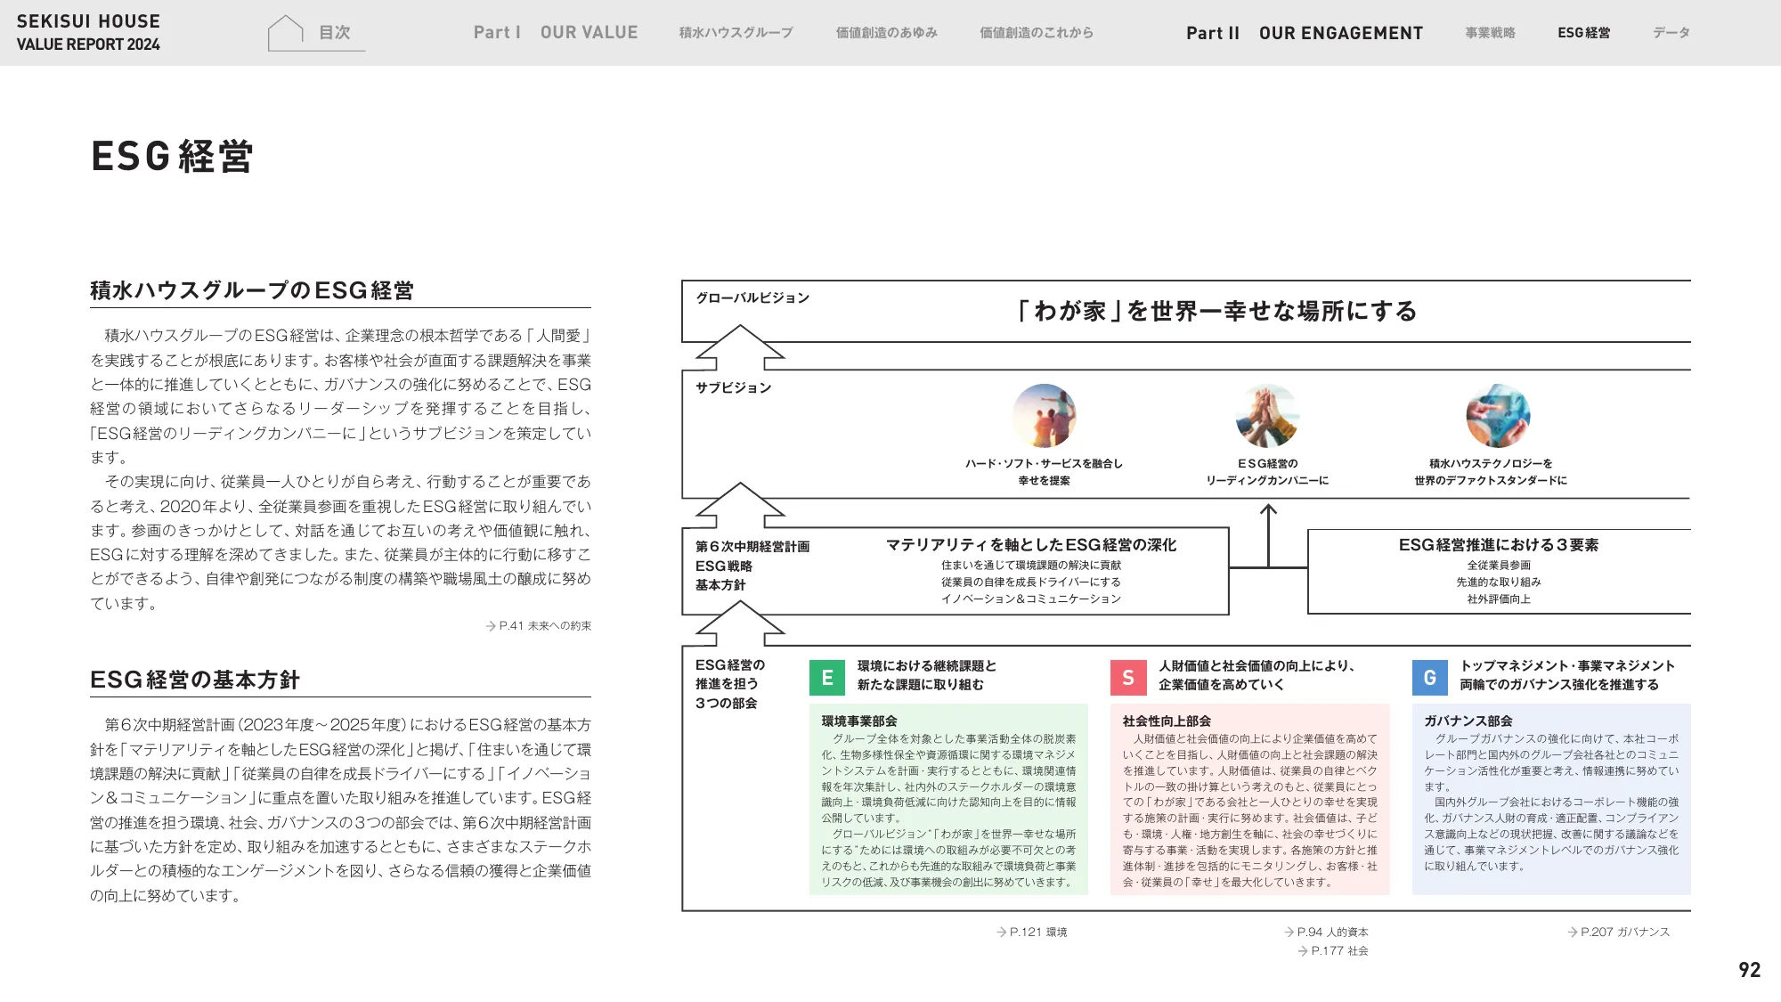Viewport: 1781px width, 1002px height.
Task: Follow the P.121 環境 page link
Action: click(1032, 933)
